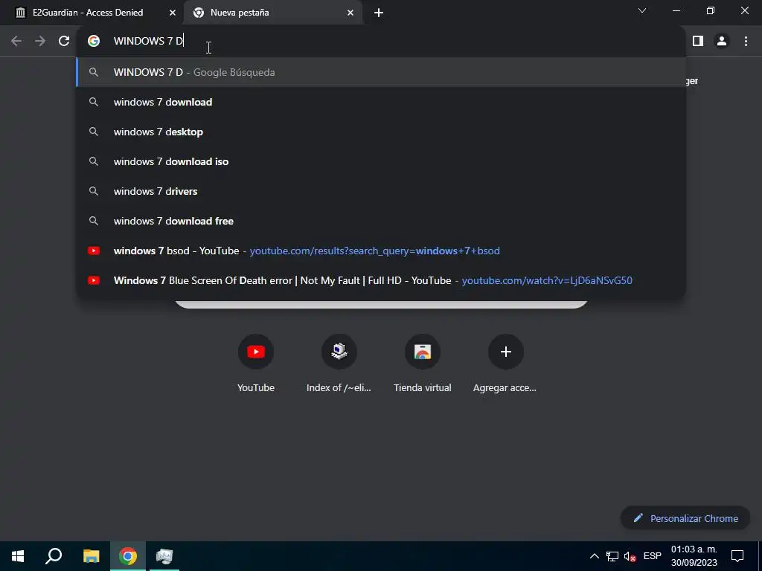Open Windows taskbar search
Image resolution: width=762 pixels, height=571 pixels.
54,556
